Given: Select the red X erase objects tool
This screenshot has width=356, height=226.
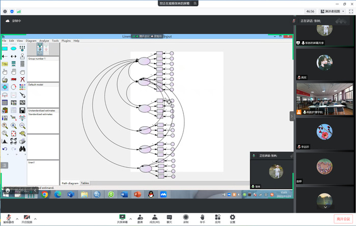Looking at the screenshot, I should (x=22, y=79).
